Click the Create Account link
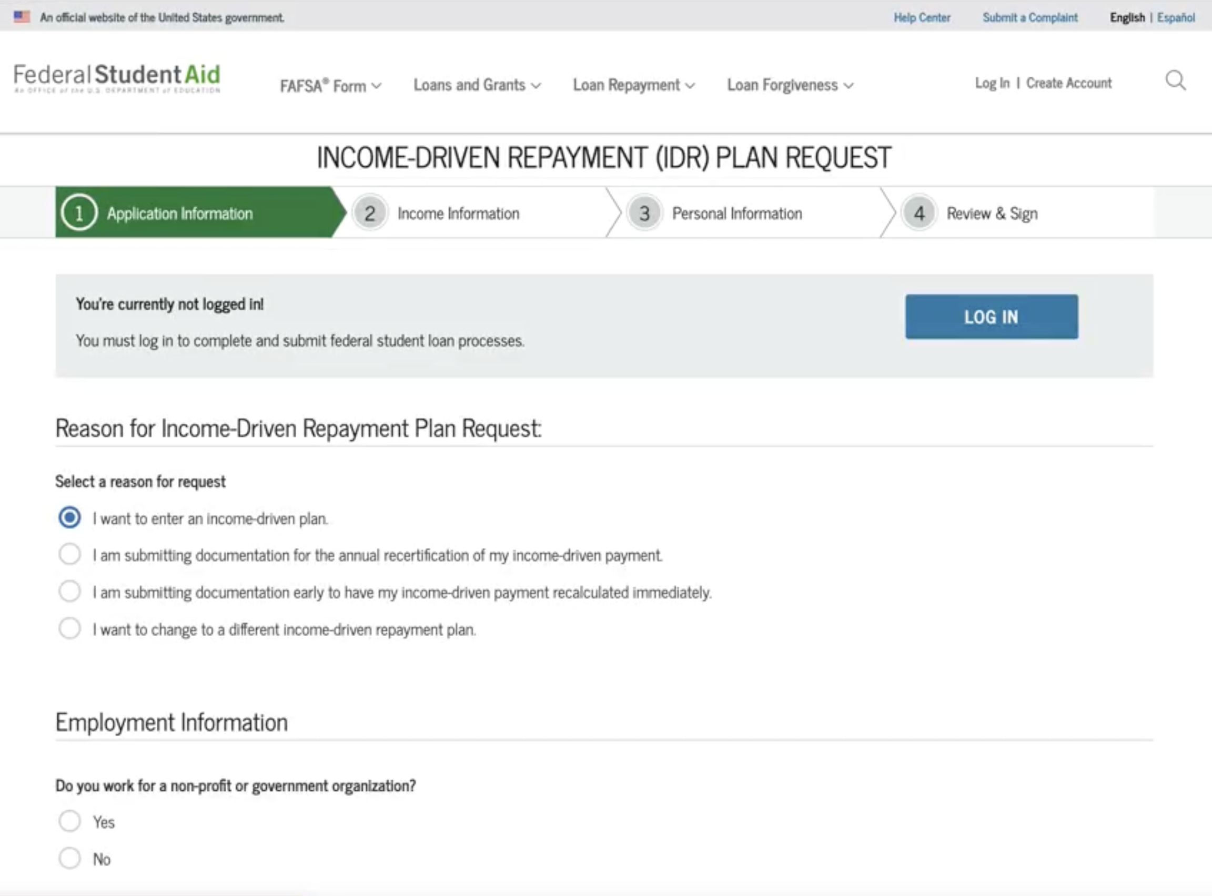1212x896 pixels. point(1068,83)
